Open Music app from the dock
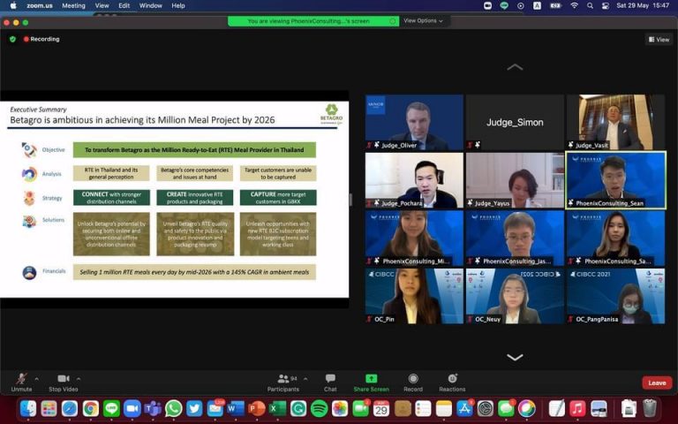The width and height of the screenshot is (678, 424). (x=577, y=408)
